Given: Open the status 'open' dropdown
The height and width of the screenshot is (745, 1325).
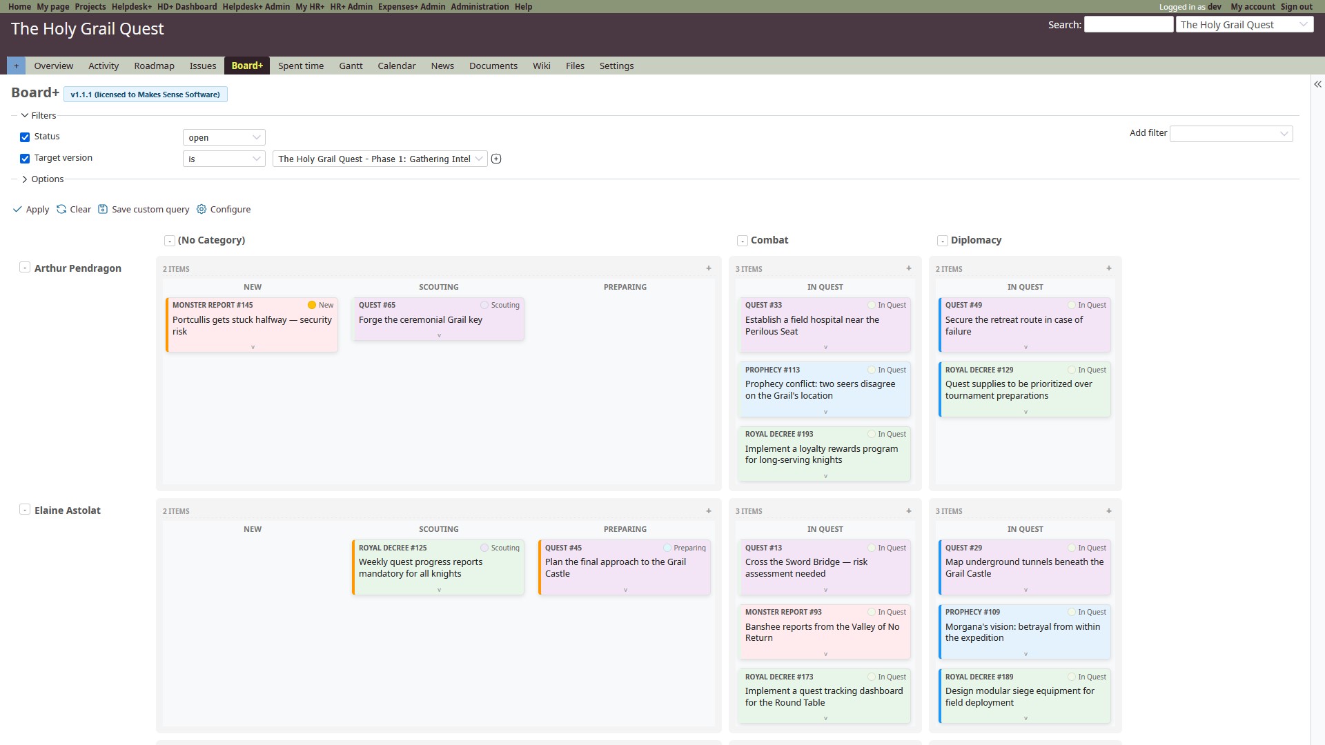Looking at the screenshot, I should coord(224,137).
